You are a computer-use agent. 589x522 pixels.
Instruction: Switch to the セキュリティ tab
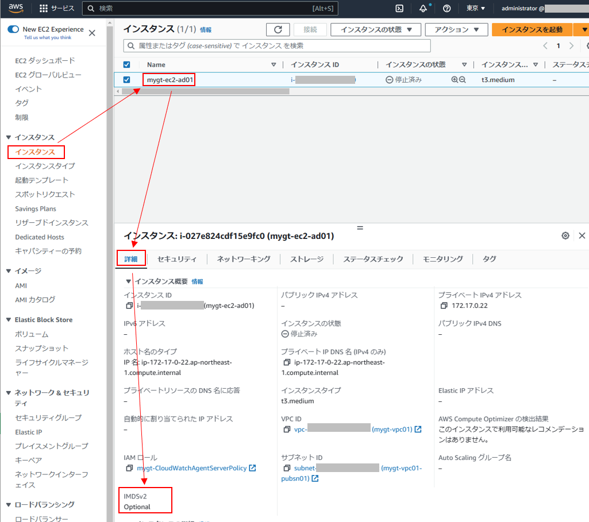(177, 259)
